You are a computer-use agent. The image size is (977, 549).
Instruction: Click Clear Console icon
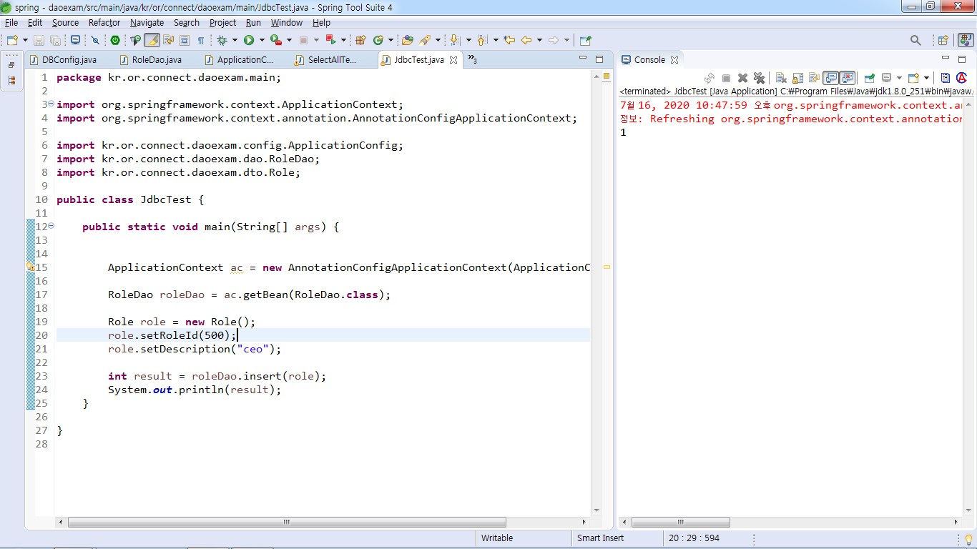pos(781,78)
